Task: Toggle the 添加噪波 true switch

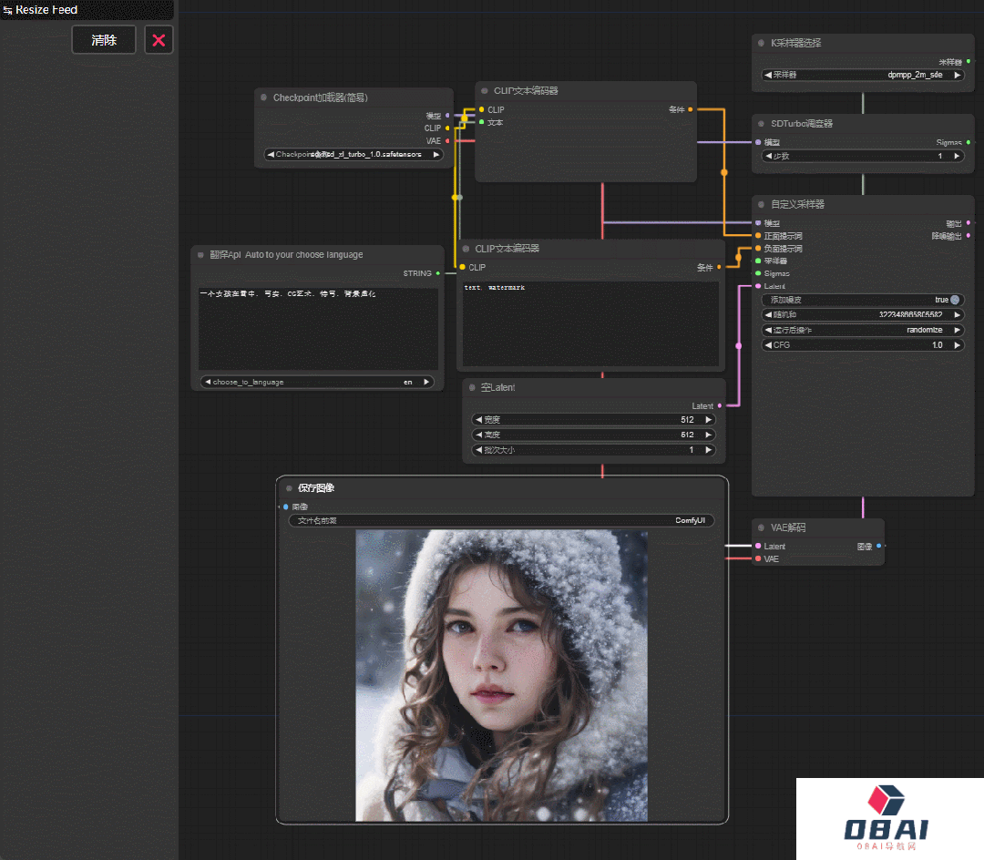Action: 954,300
